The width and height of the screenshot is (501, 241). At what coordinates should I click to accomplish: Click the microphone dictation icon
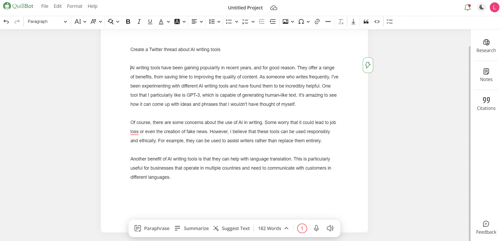click(x=316, y=228)
